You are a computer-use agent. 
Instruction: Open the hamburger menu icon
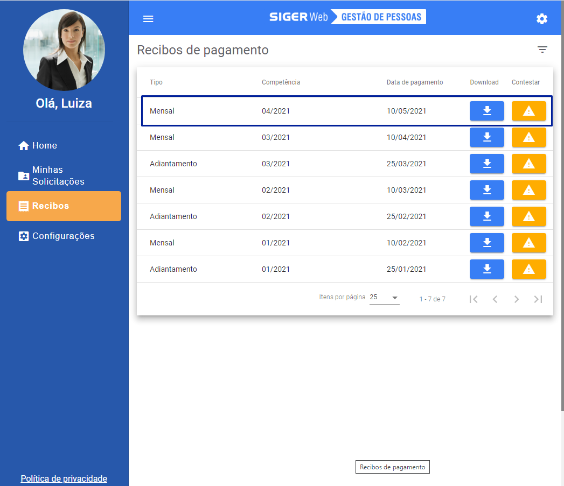[x=148, y=19]
